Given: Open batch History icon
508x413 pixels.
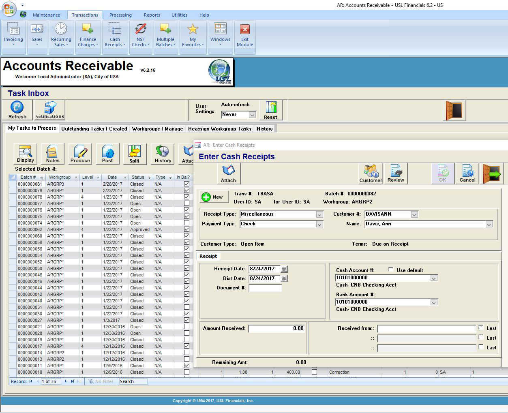Looking at the screenshot, I should click(x=163, y=154).
